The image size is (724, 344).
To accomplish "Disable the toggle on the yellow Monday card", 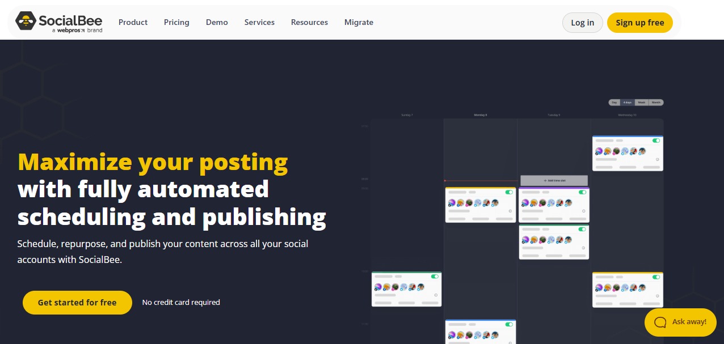I will tap(508, 192).
